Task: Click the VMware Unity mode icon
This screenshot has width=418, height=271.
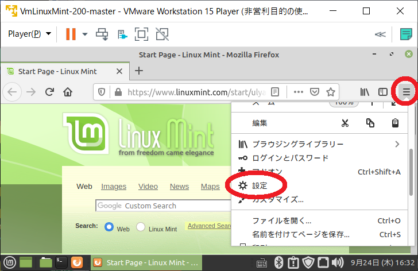Action: [162, 34]
